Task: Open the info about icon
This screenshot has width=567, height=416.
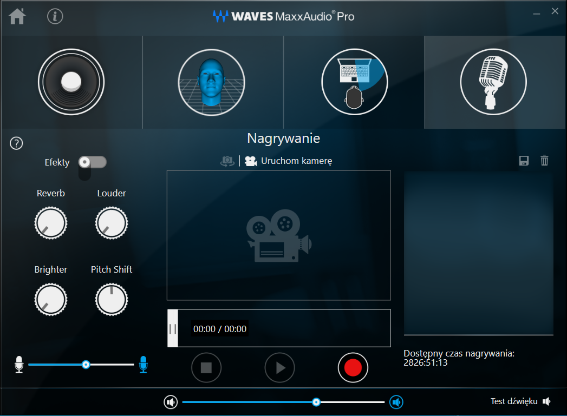Action: (55, 16)
